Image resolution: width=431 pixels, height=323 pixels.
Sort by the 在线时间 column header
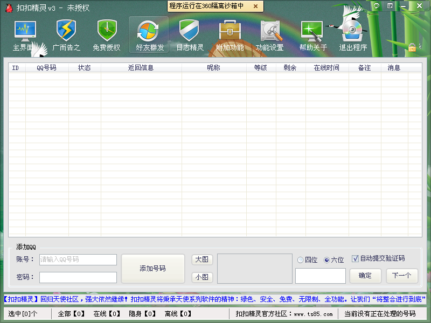tap(327, 68)
